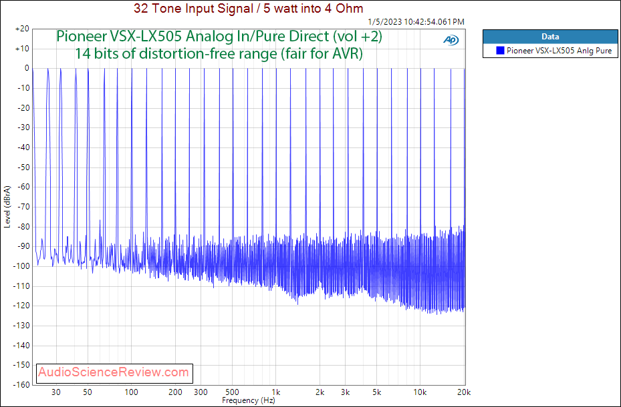
Task: Click the '10k' frequency axis label
Action: coord(420,392)
